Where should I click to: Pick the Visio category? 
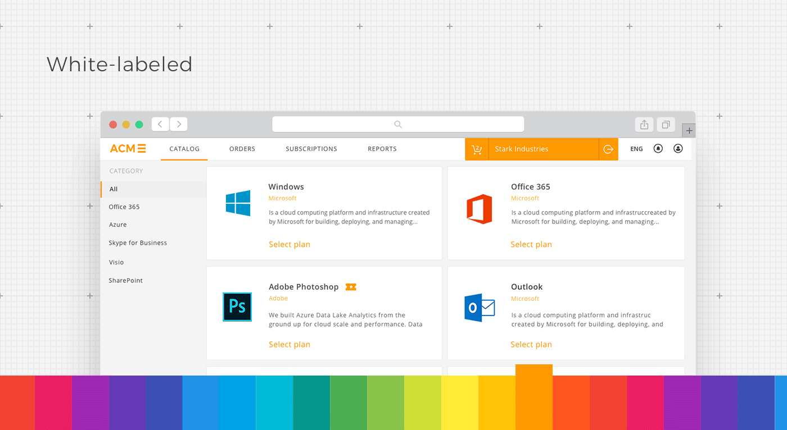pos(116,262)
